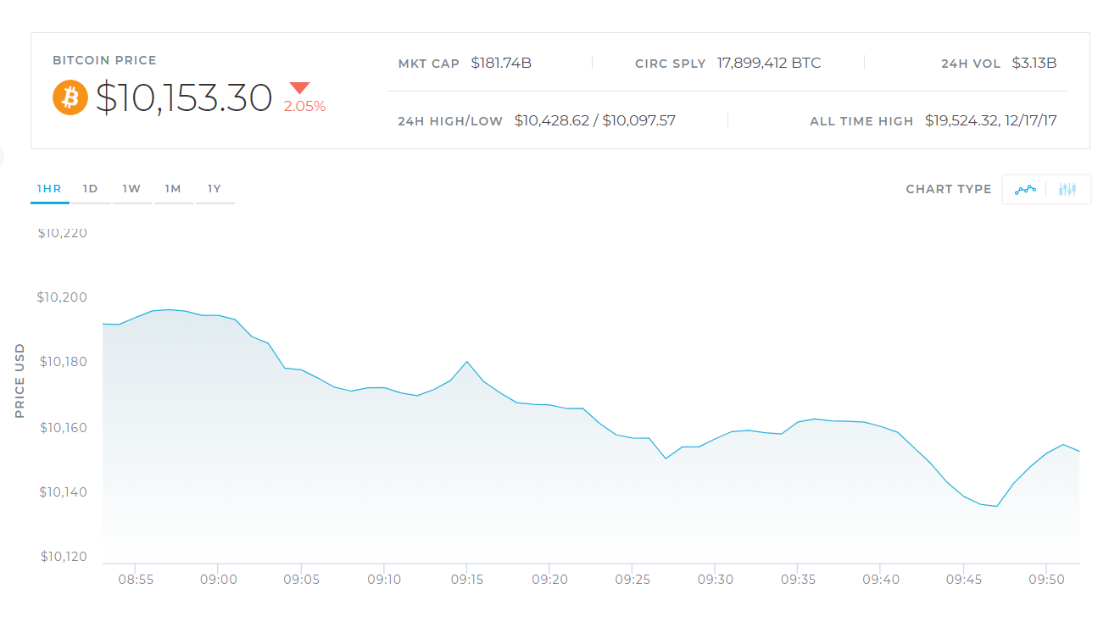1109x622 pixels.
Task: Click the chart line peak at 09:15
Action: [x=467, y=362]
